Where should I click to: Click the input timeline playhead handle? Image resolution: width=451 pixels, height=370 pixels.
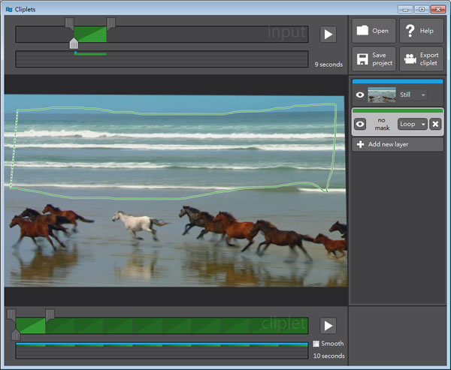click(x=74, y=44)
